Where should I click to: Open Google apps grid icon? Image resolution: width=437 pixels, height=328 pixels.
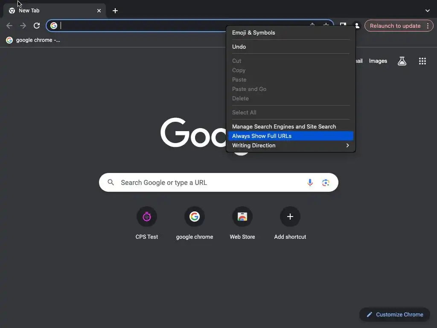click(422, 61)
